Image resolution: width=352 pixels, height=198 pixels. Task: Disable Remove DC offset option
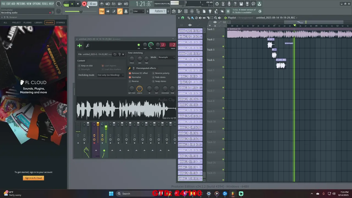click(x=138, y=73)
